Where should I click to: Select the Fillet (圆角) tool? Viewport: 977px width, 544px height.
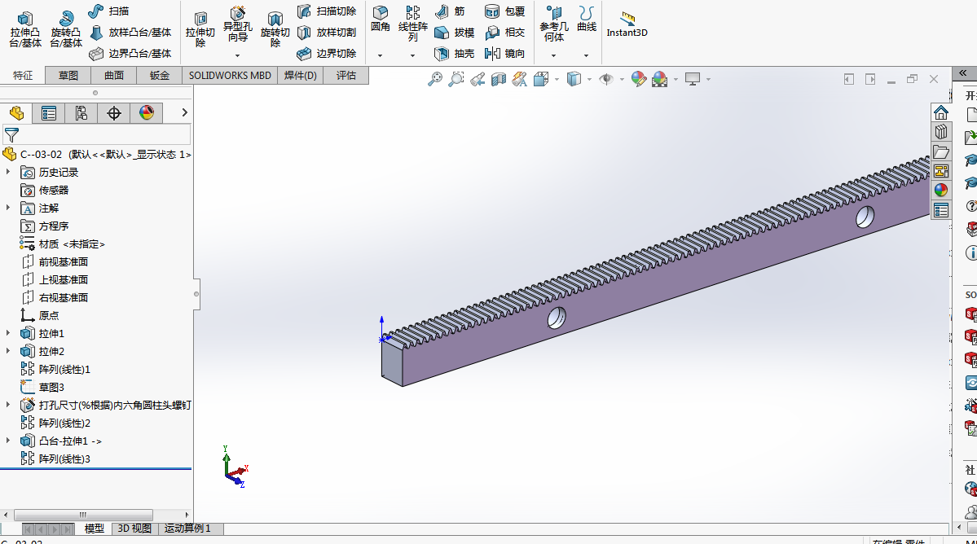pyautogui.click(x=380, y=19)
